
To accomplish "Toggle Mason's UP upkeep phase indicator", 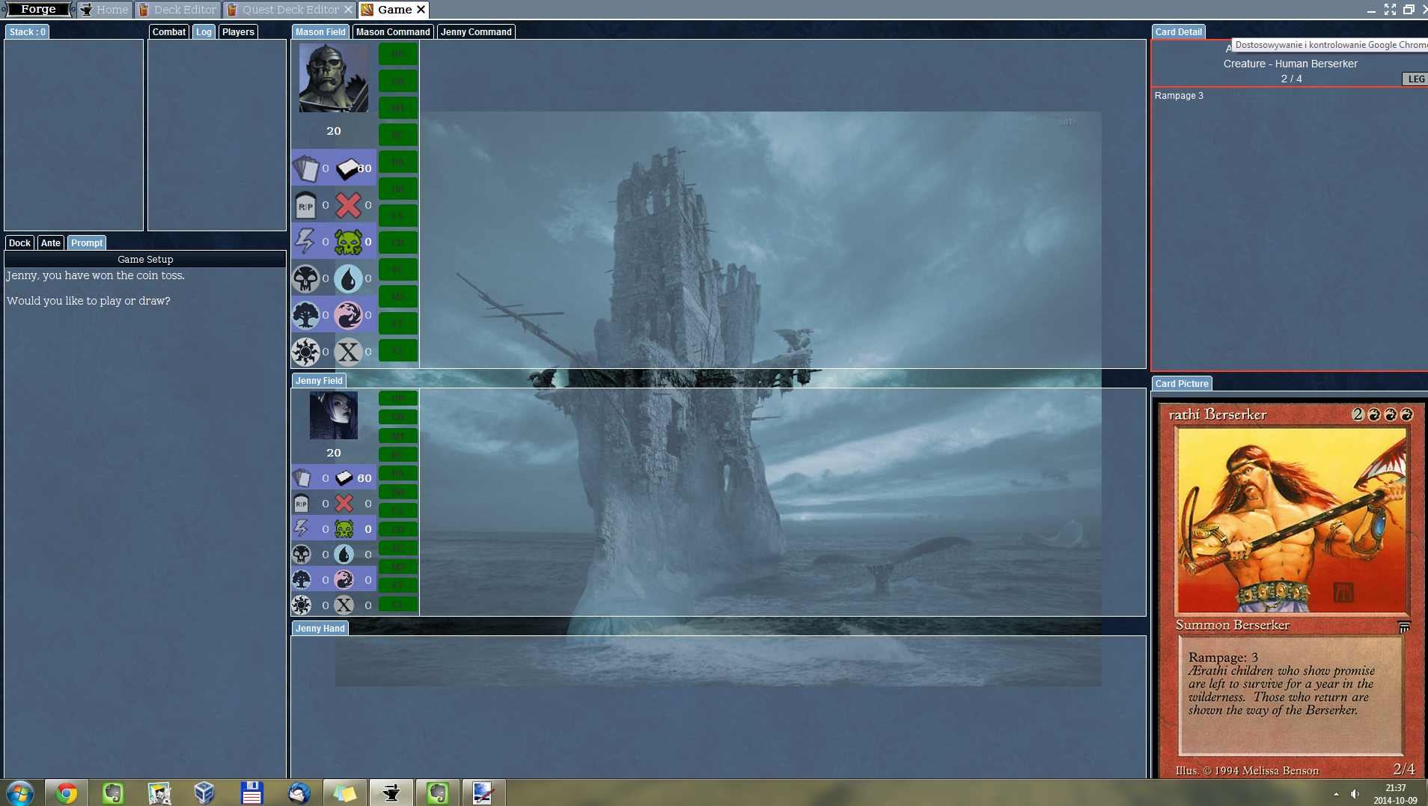I will point(397,54).
